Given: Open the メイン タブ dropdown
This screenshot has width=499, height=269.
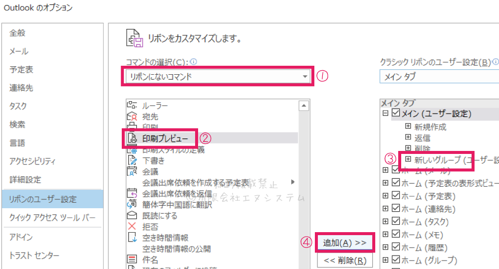Looking at the screenshot, I should (x=439, y=77).
